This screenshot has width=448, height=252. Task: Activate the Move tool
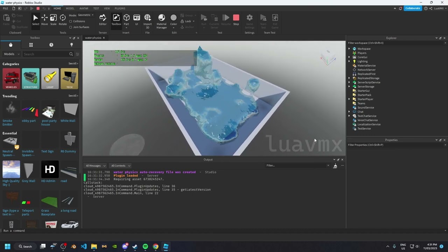coord(44,20)
